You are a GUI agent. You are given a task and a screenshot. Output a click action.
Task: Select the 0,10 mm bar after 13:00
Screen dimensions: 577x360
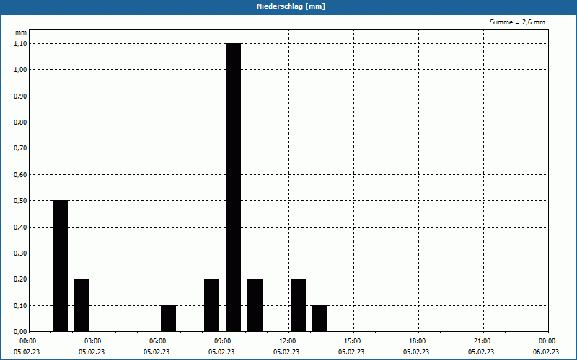[320, 318]
